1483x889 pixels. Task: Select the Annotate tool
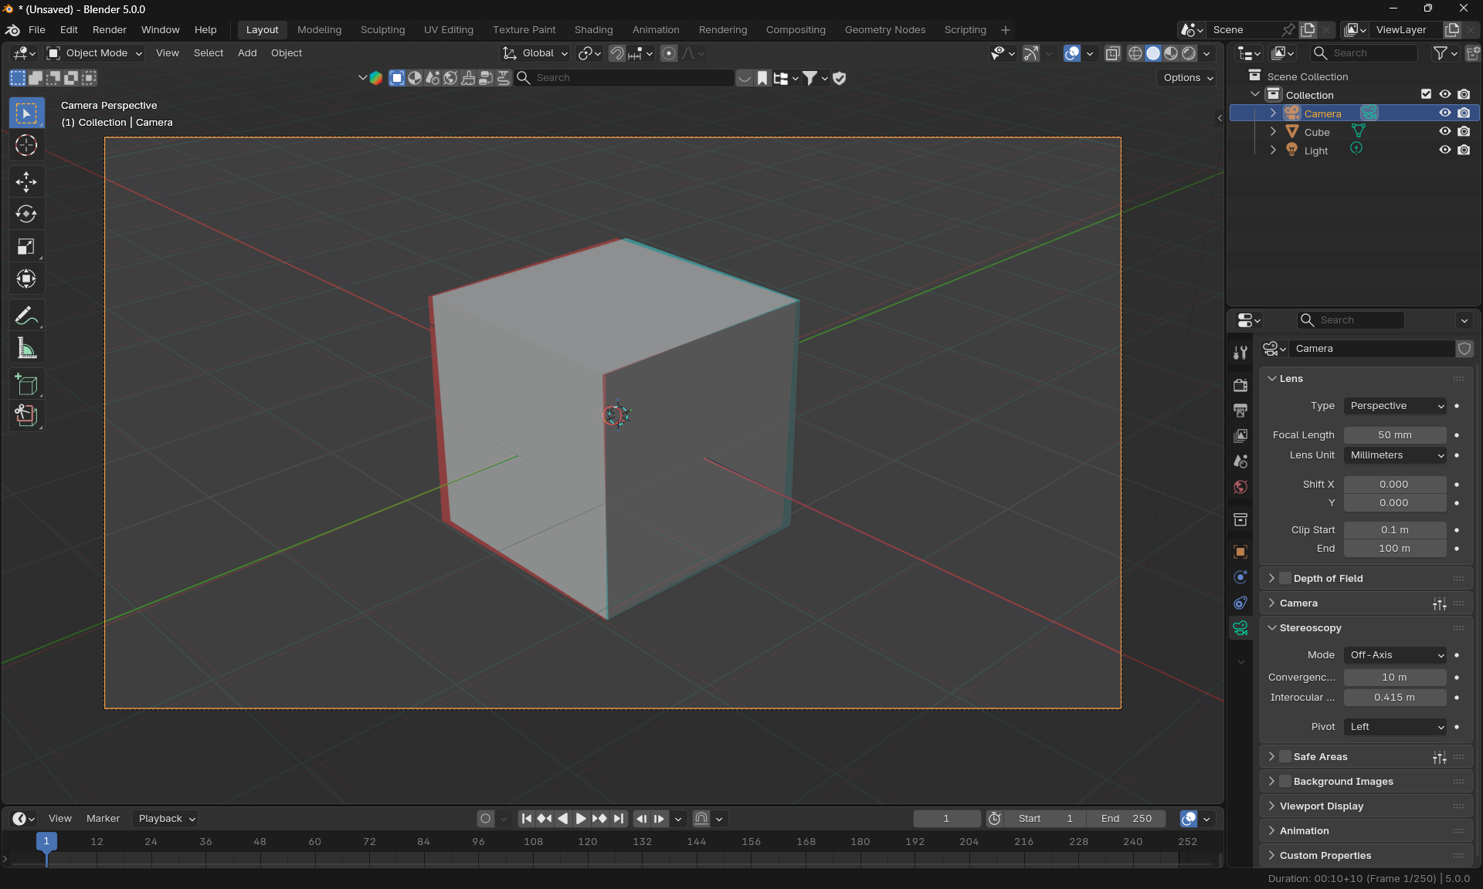click(x=26, y=316)
